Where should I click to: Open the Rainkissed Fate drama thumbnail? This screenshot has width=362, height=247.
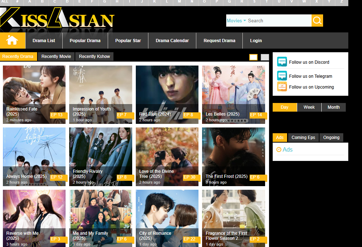pyautogui.click(x=34, y=90)
